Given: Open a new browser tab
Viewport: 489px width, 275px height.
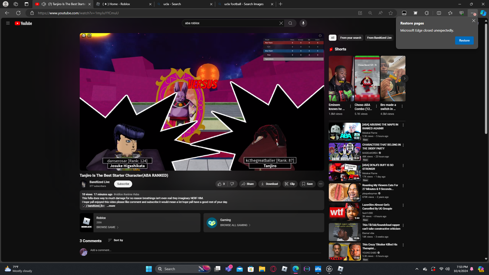Looking at the screenshot, I should [x=281, y=4].
